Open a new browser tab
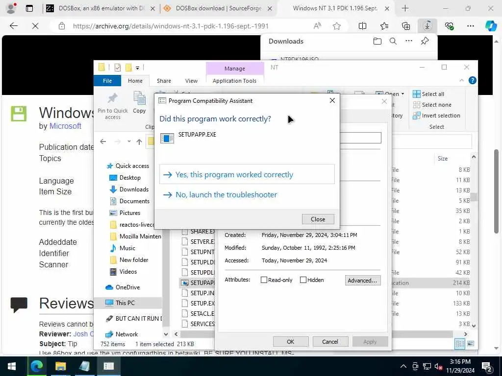This screenshot has height=376, width=502. point(405,9)
